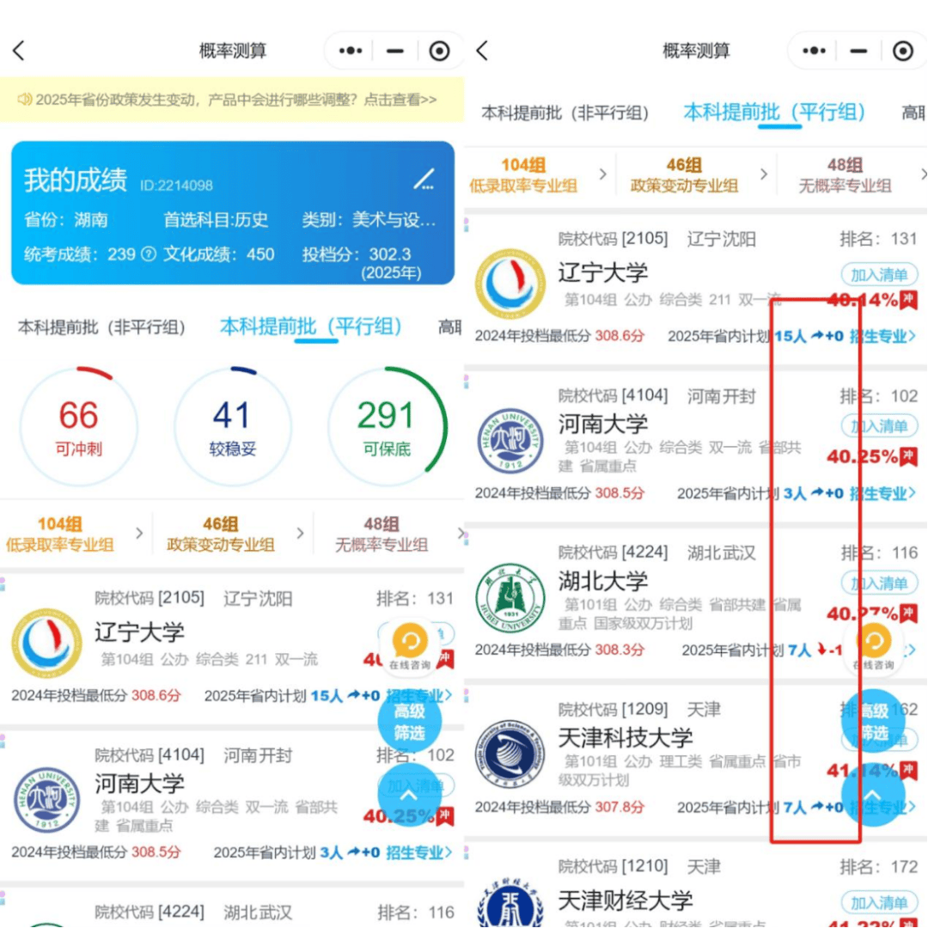Tap 湖北大学 logo on the right screen

coord(510,598)
